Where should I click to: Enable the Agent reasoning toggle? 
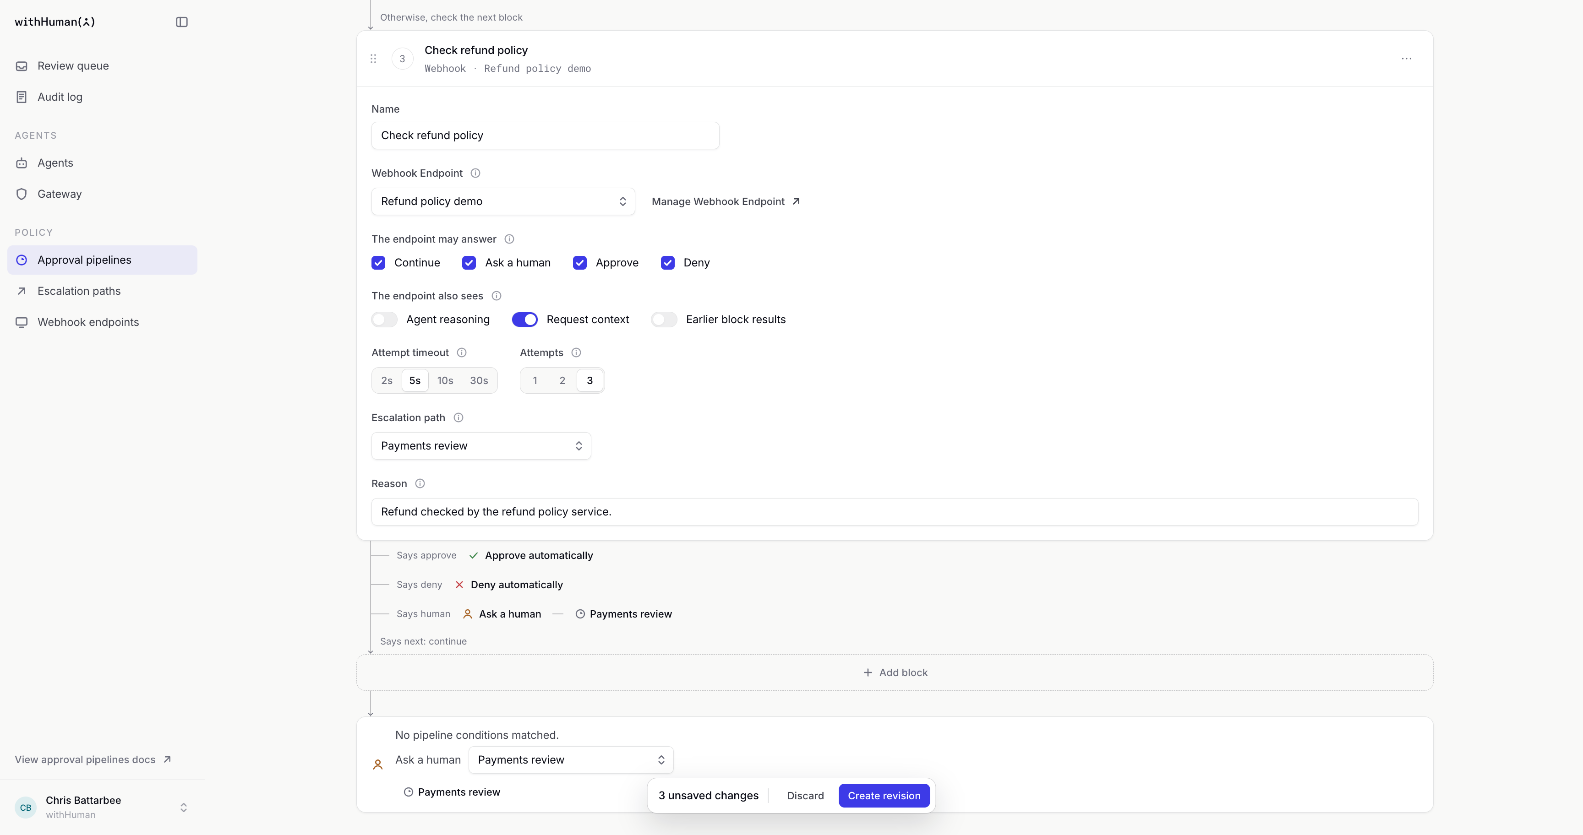tap(385, 319)
